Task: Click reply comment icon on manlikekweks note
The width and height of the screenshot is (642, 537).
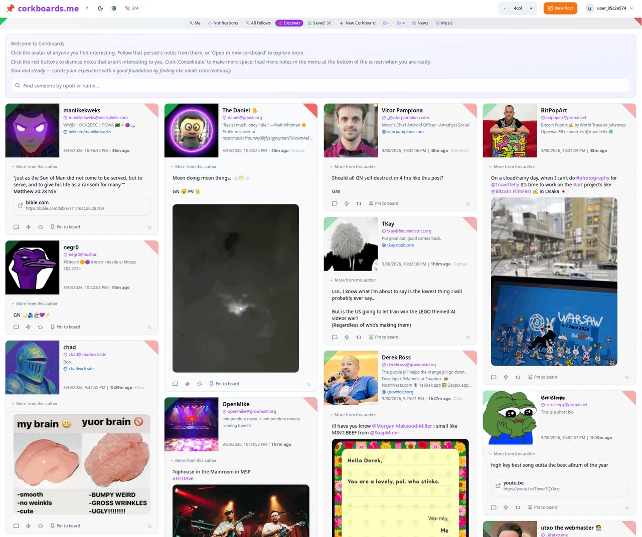Action: [16, 227]
